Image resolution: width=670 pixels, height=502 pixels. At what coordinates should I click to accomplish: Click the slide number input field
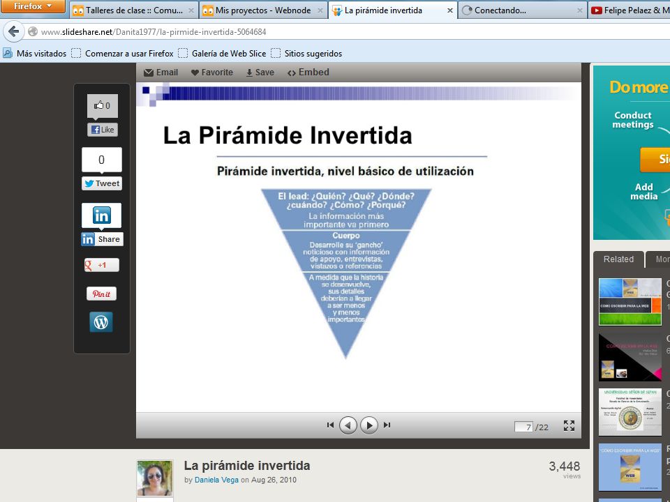tap(523, 427)
